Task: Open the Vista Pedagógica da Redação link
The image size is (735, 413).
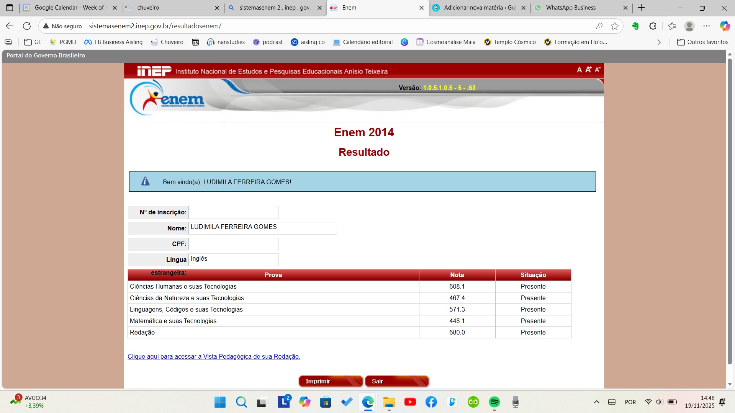Action: (214, 356)
